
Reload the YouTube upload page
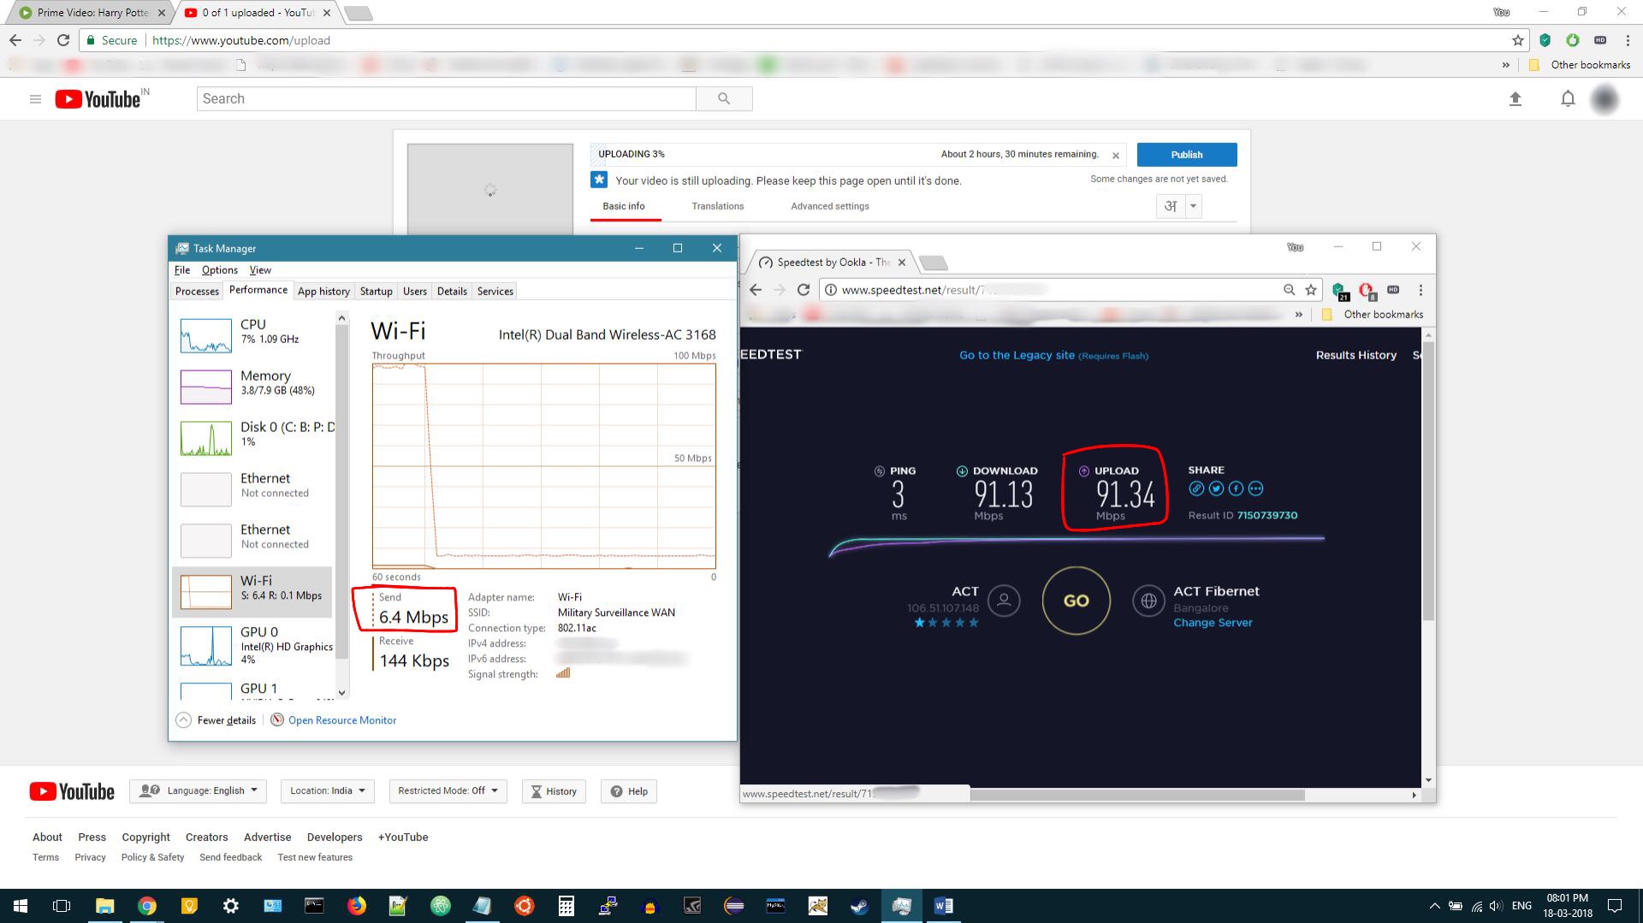(63, 40)
